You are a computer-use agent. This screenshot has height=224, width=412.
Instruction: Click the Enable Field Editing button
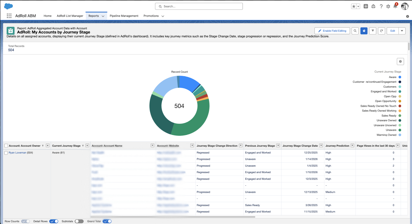[x=332, y=31]
